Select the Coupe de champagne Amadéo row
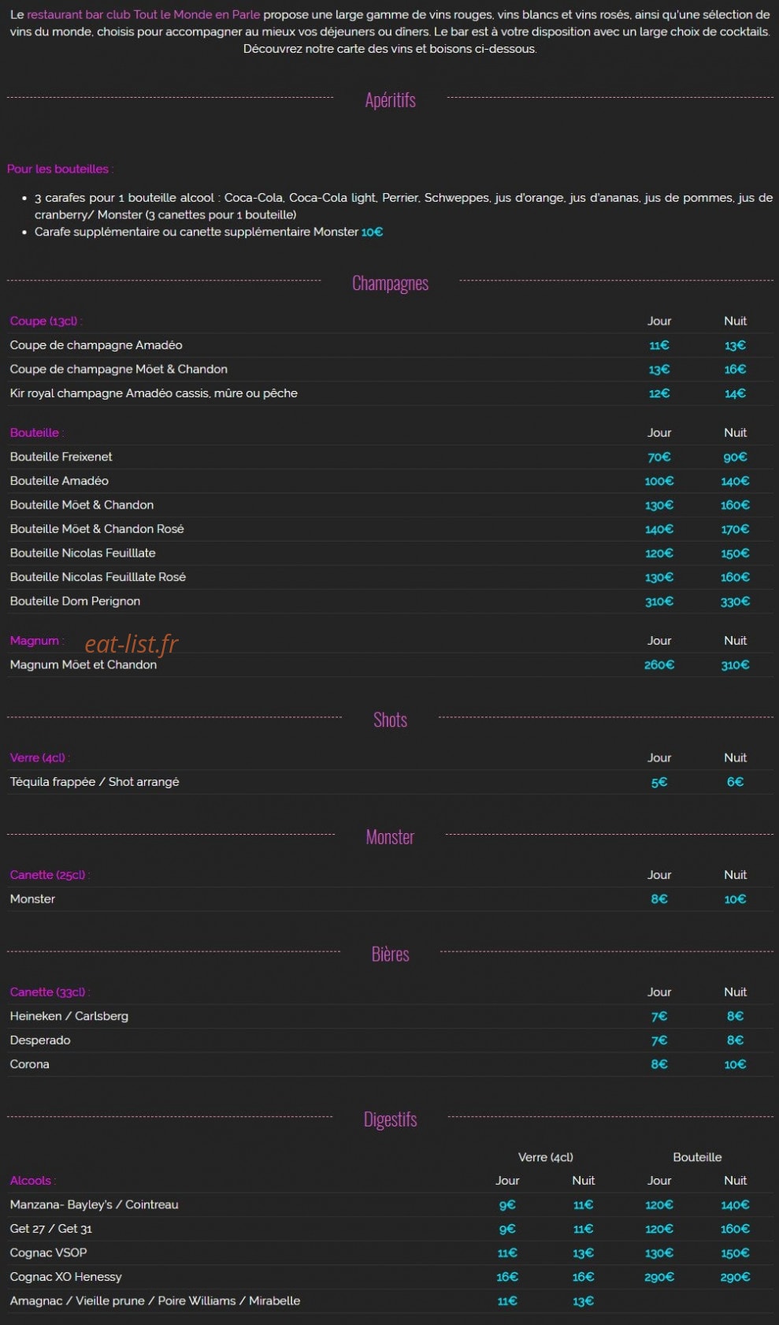Viewport: 779px width, 1325px height. click(390, 345)
